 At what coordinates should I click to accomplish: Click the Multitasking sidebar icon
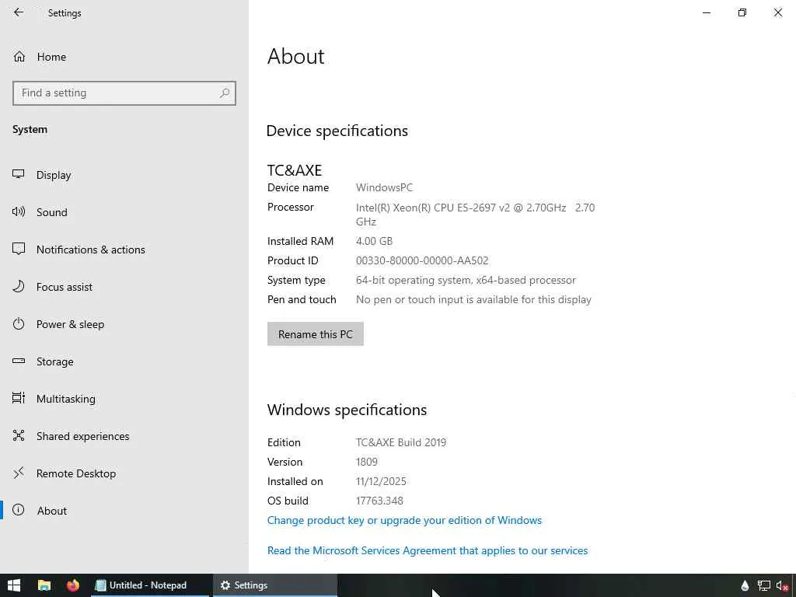click(19, 398)
